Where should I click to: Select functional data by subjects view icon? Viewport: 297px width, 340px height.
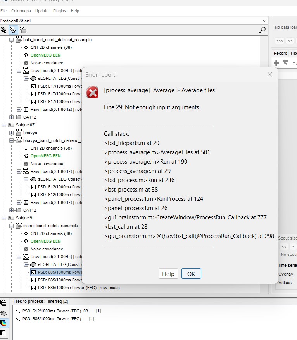(13, 29)
